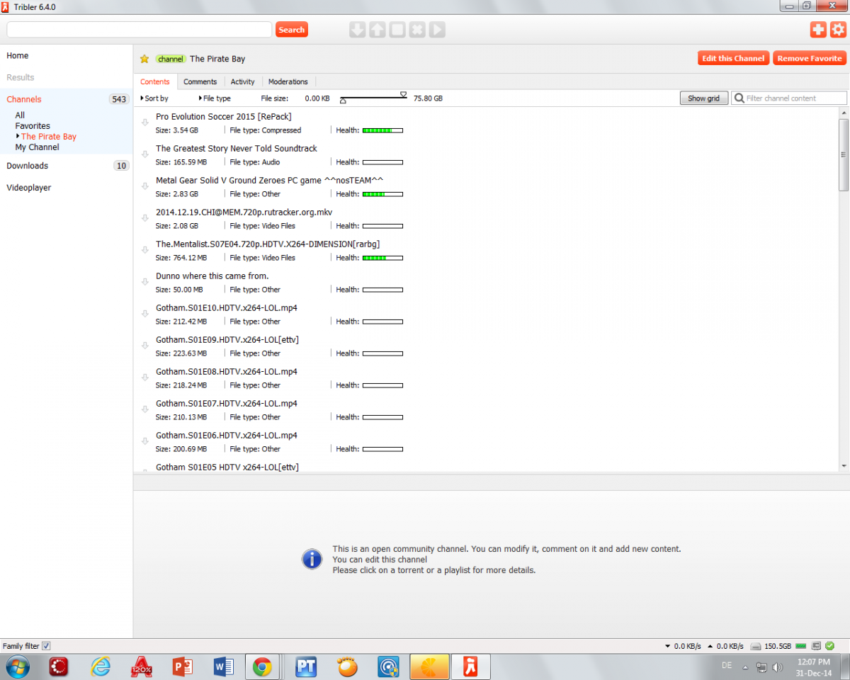Click the Edit this Channel button
The width and height of the screenshot is (850, 680).
[x=733, y=59]
